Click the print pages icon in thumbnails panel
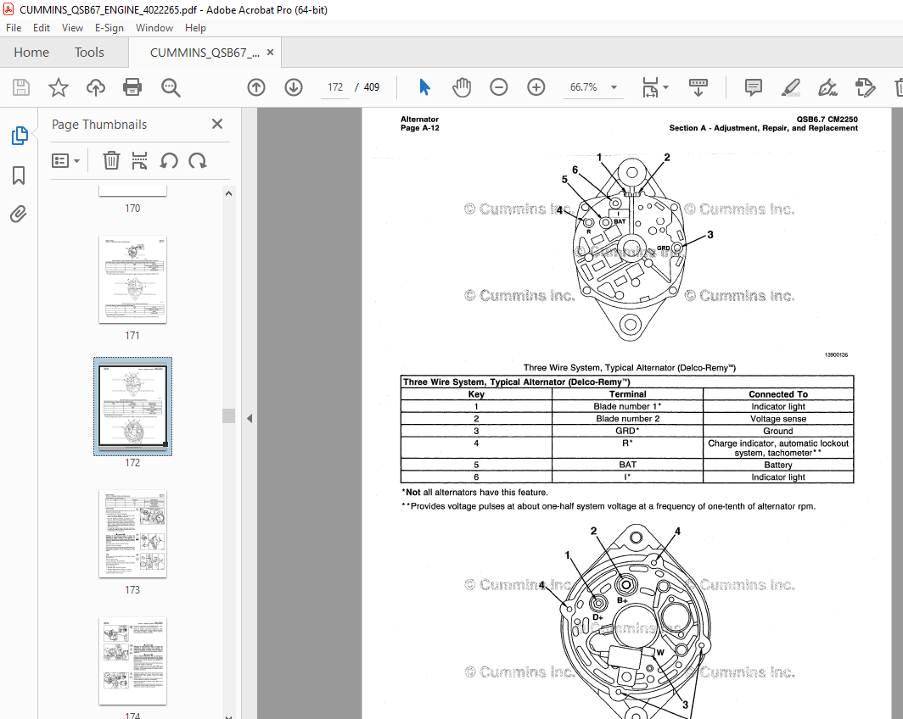This screenshot has width=903, height=719. coord(139,160)
